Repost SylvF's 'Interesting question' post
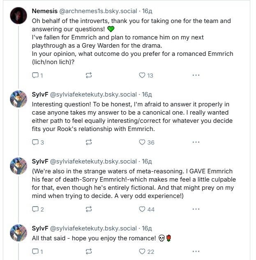Viewport: 256px width, 260px height. click(88, 142)
